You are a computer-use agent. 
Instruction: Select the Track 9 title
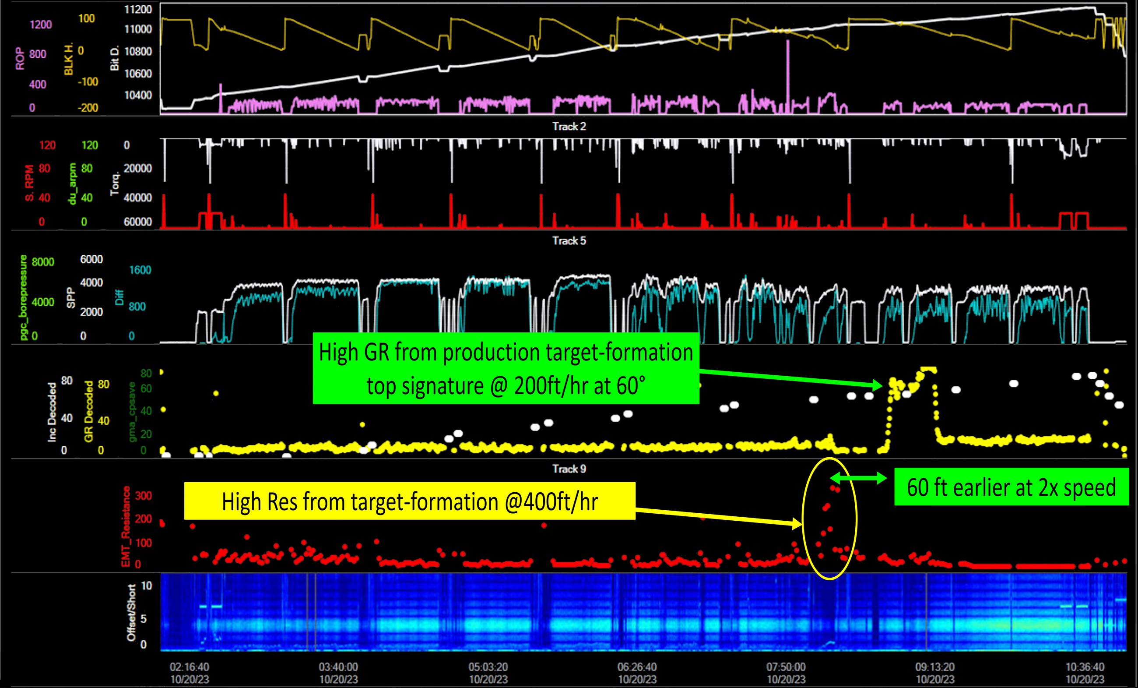tap(569, 469)
